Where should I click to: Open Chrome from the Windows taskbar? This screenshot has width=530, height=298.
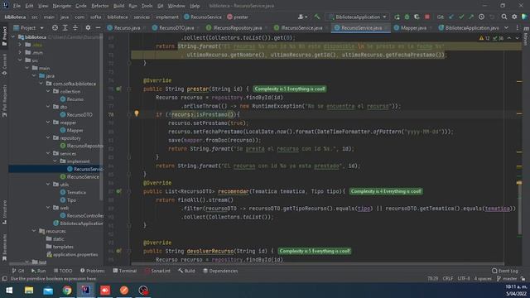(67, 291)
